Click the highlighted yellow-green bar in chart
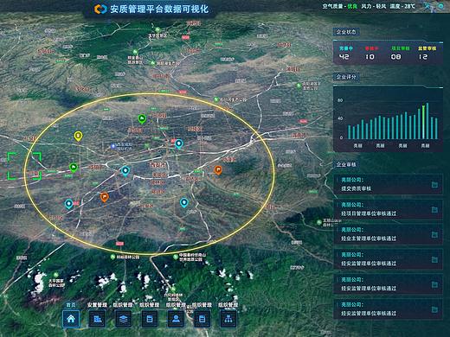The width and height of the screenshot is (450, 337). tap(423, 122)
